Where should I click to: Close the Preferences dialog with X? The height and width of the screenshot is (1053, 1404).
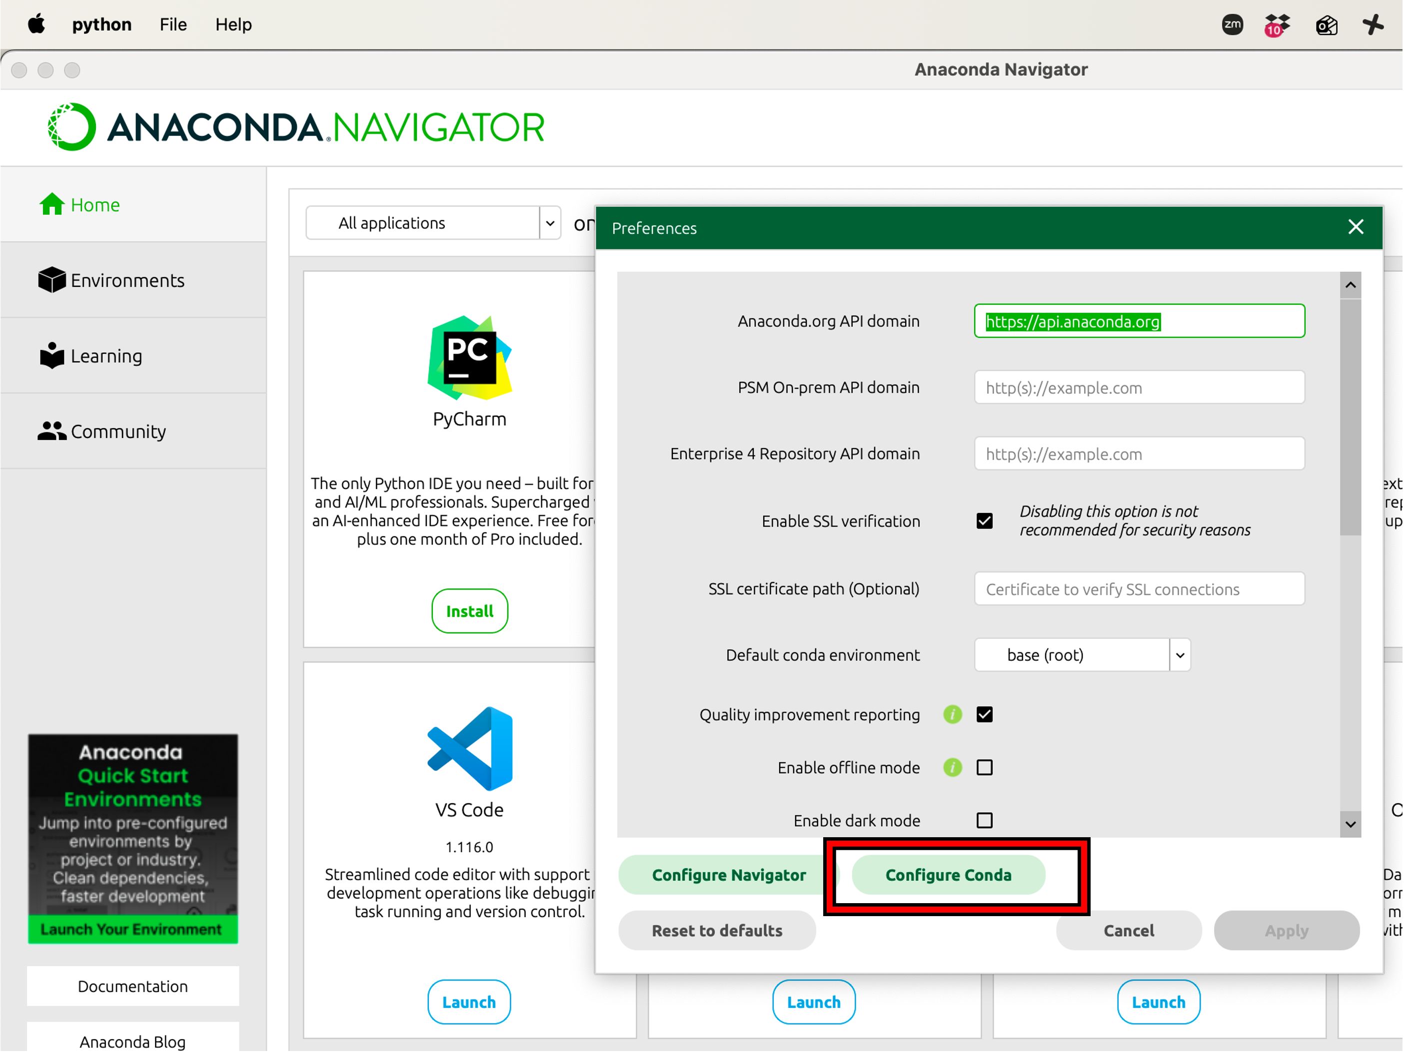click(1356, 227)
